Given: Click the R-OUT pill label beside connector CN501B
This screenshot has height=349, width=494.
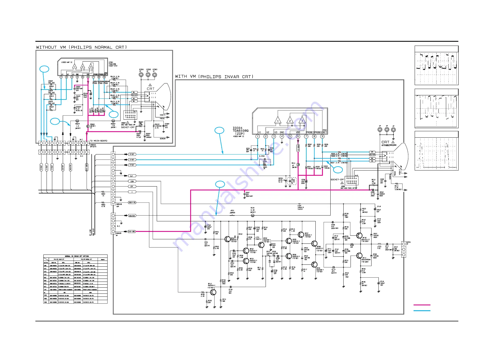Looking at the screenshot, I should coord(132,165).
